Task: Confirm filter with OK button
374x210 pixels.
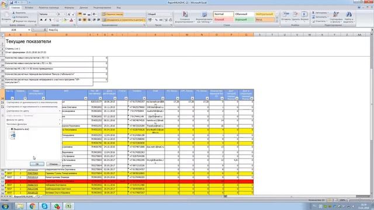Action: click(37, 164)
